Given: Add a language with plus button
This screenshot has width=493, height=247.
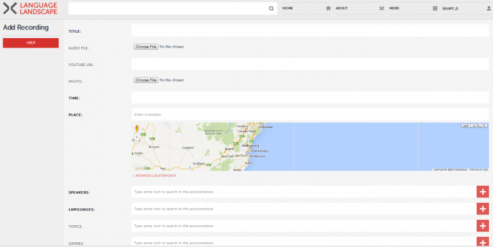Looking at the screenshot, I should (483, 209).
